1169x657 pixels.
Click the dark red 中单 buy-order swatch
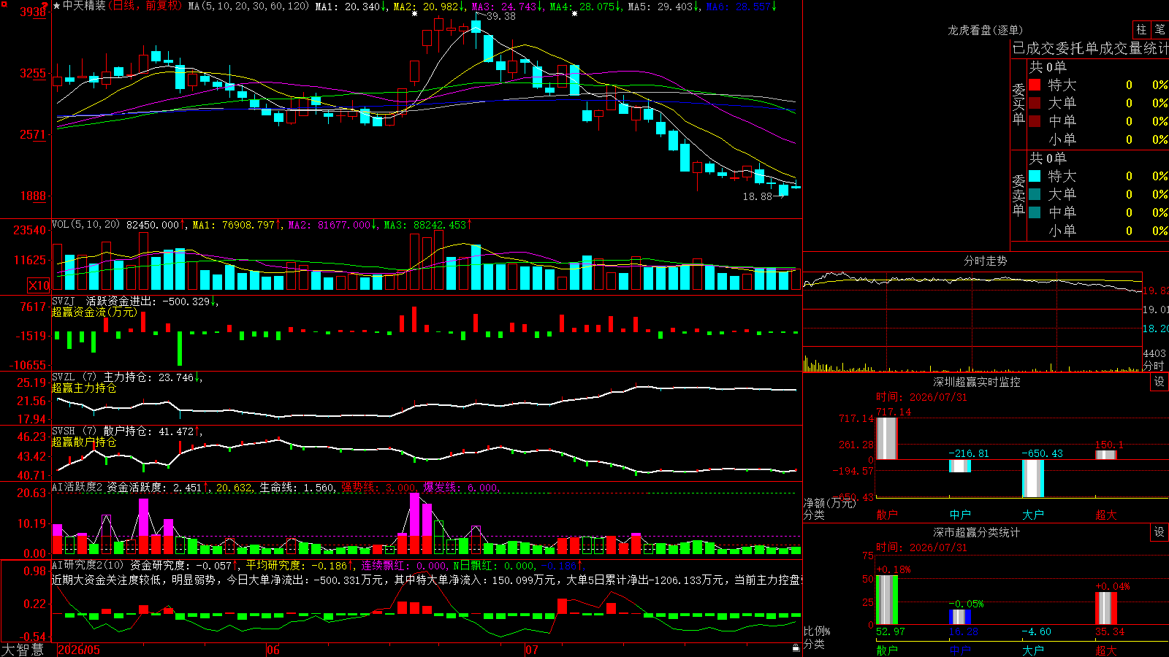pyautogui.click(x=1035, y=120)
